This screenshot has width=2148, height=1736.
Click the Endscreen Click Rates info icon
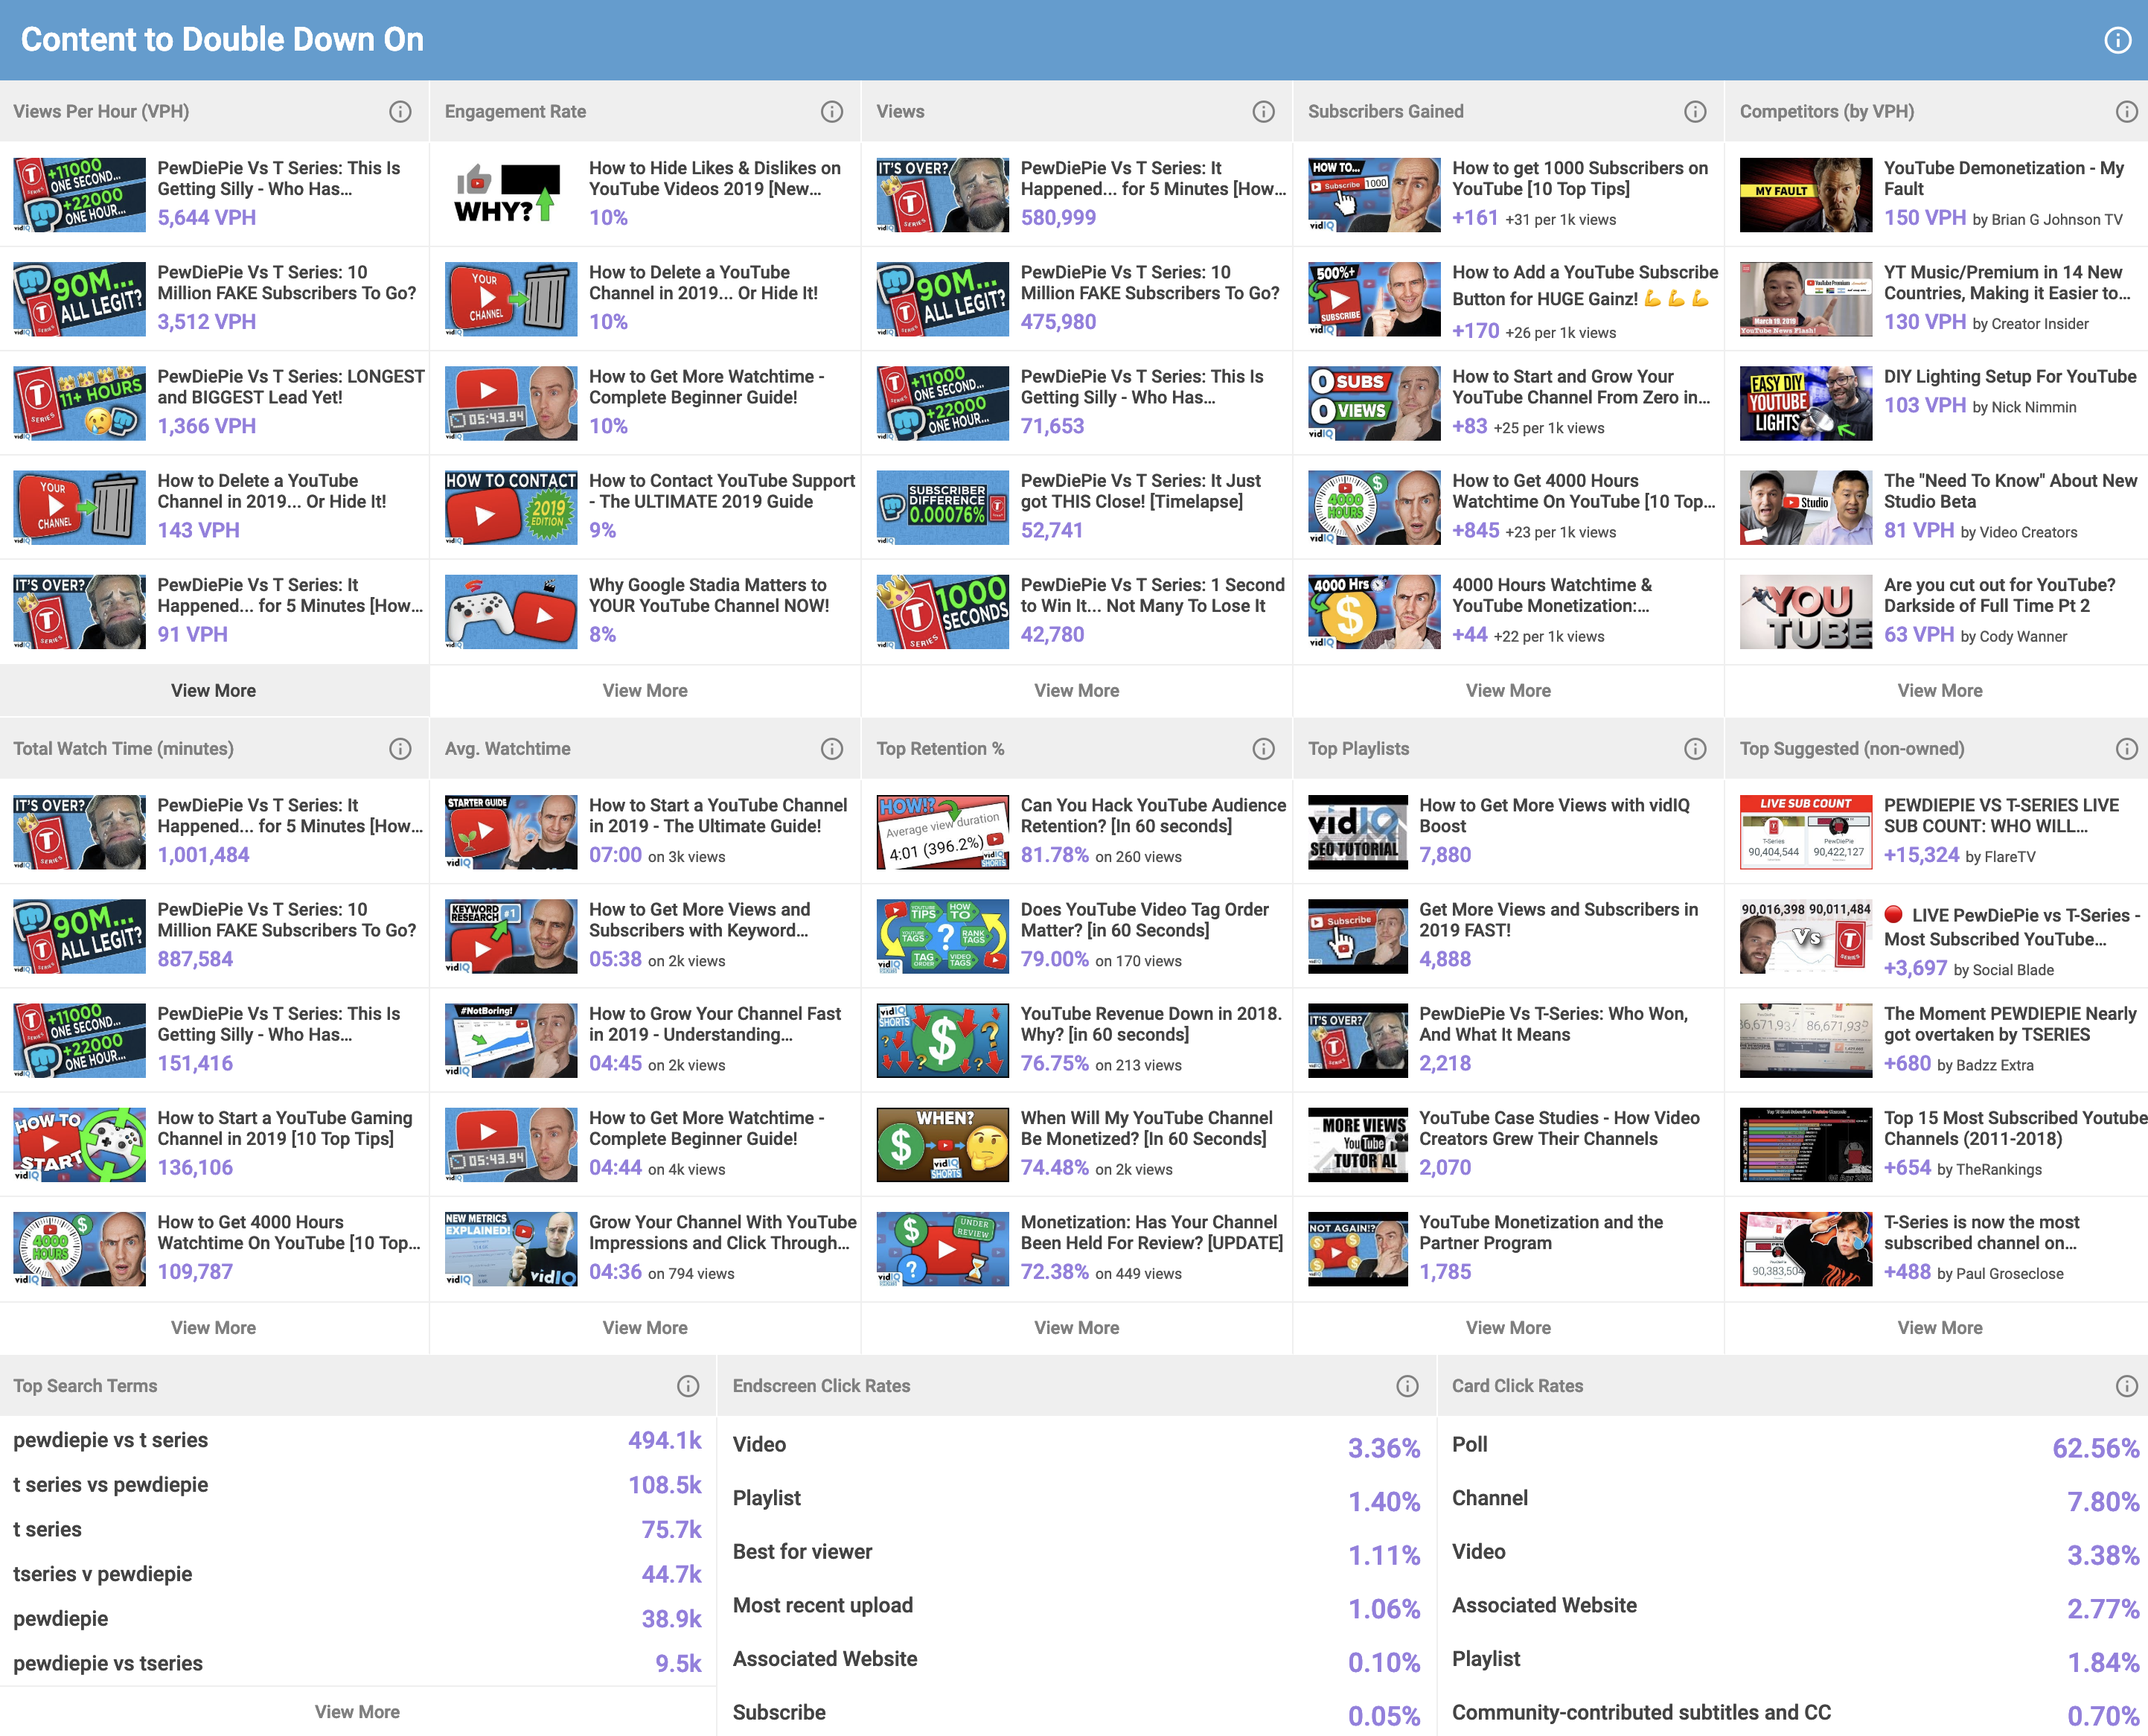tap(1407, 1386)
